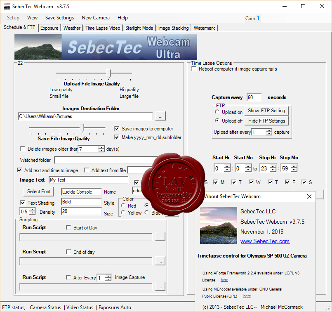Increase the Start Hr value
This screenshot has width=332, height=312.
tap(227, 166)
